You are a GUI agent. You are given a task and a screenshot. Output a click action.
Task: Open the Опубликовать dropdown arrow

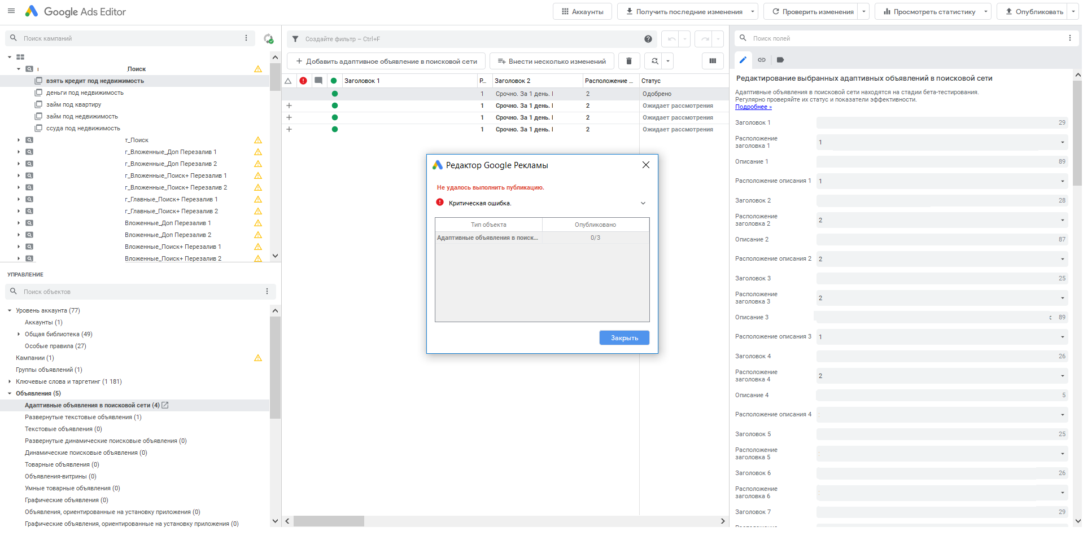[1073, 12]
